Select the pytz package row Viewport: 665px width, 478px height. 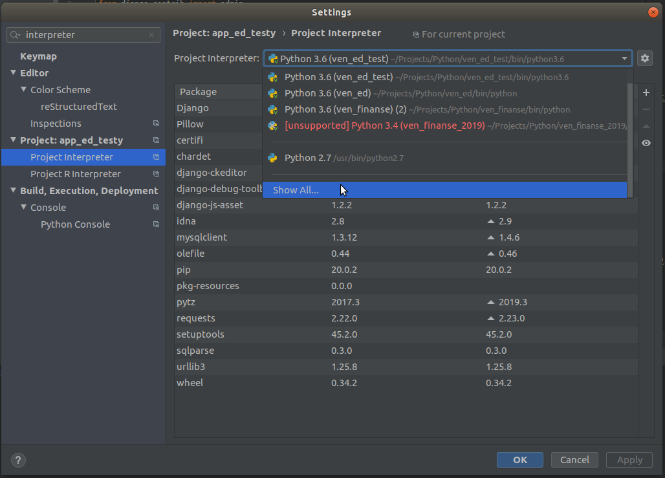[x=406, y=302]
